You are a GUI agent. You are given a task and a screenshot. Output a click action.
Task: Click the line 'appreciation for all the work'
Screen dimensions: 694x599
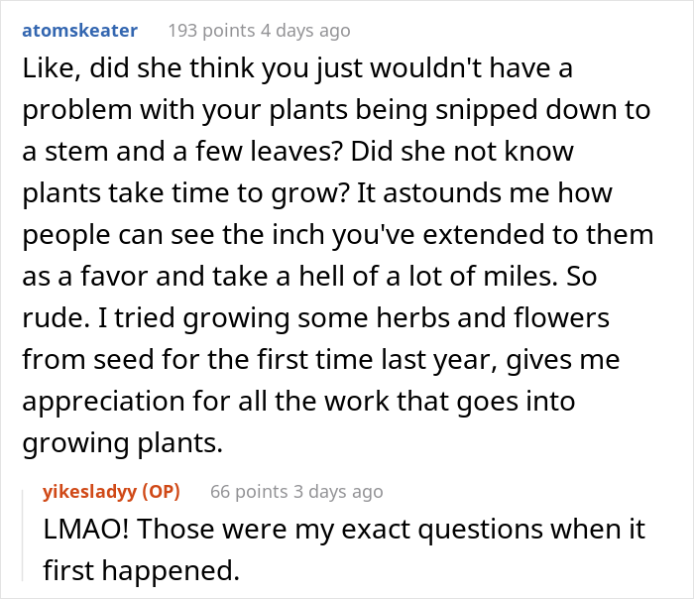pos(298,402)
